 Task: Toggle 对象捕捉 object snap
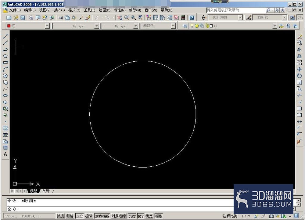point(102,216)
